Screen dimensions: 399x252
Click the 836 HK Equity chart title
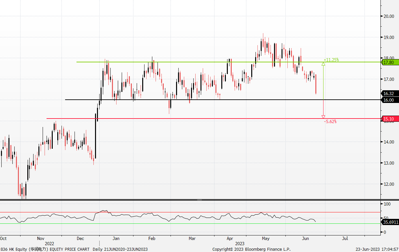click(45, 249)
